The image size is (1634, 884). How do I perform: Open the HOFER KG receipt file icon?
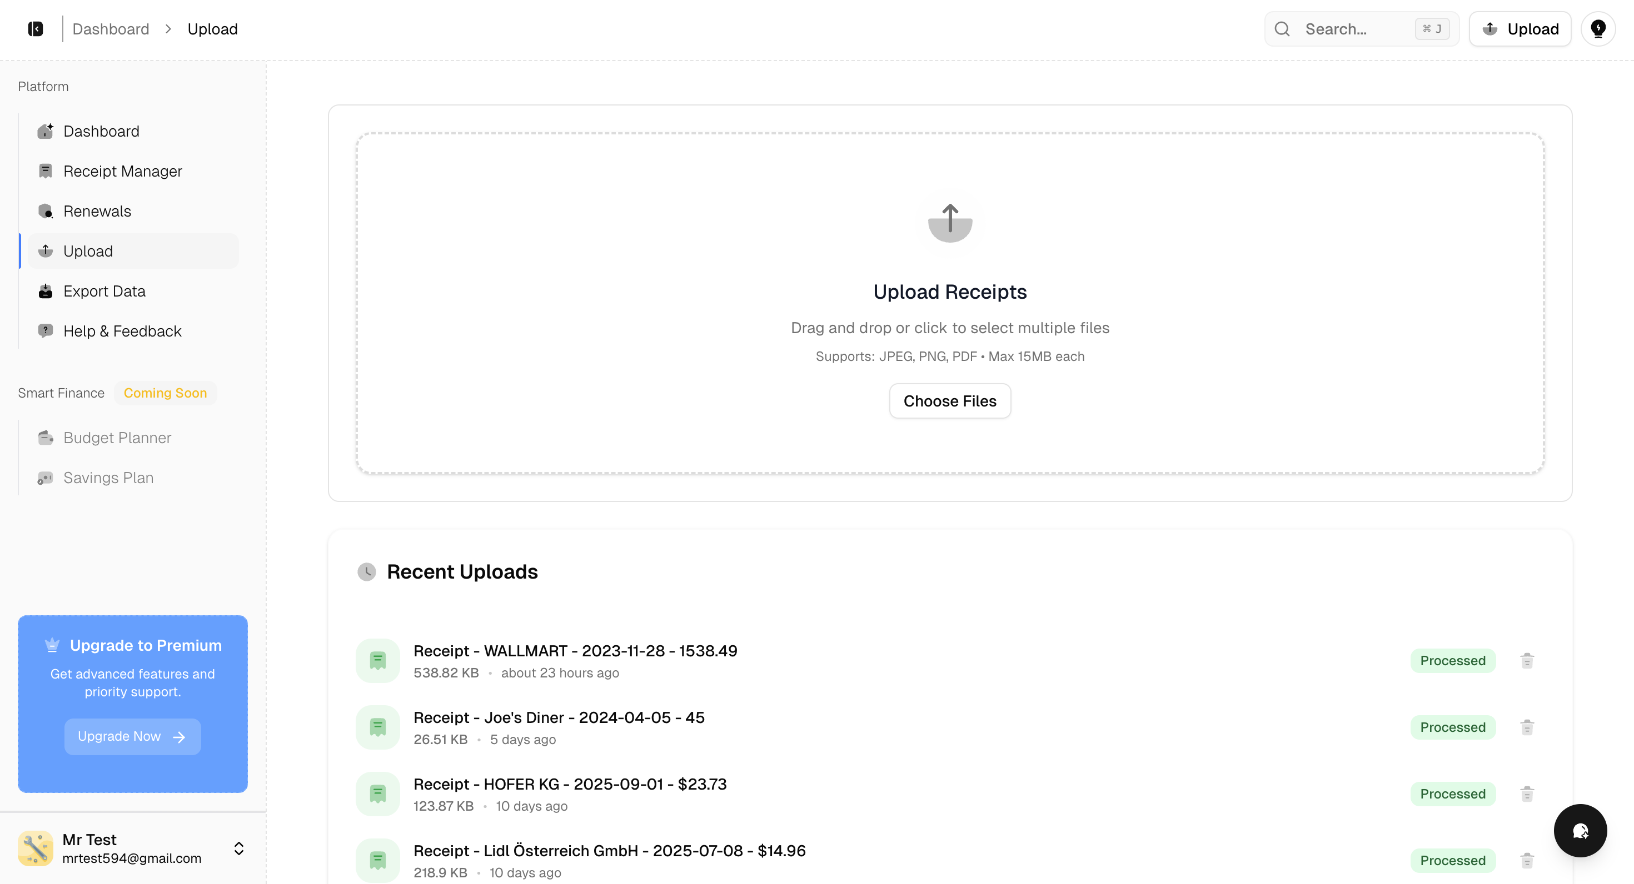click(x=377, y=793)
